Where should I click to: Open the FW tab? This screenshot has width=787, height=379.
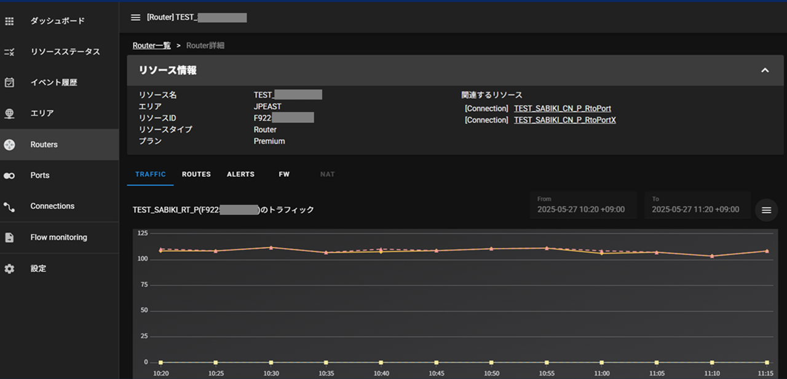click(284, 174)
